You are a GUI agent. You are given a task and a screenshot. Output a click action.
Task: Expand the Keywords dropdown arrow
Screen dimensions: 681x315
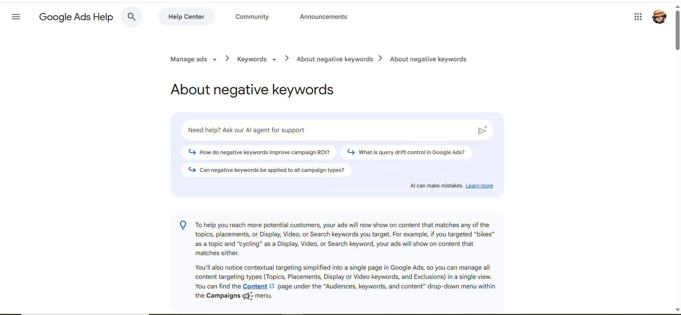(x=274, y=60)
